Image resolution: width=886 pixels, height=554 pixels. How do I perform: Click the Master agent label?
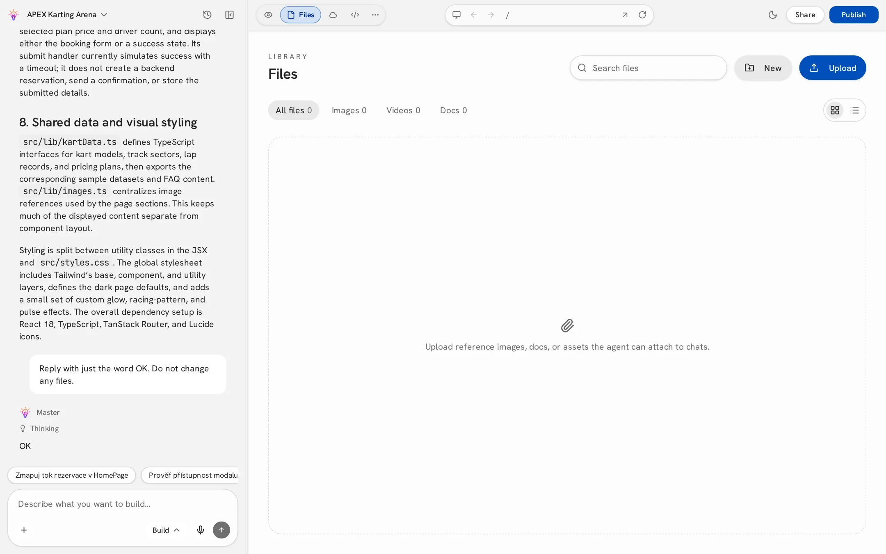coord(48,412)
